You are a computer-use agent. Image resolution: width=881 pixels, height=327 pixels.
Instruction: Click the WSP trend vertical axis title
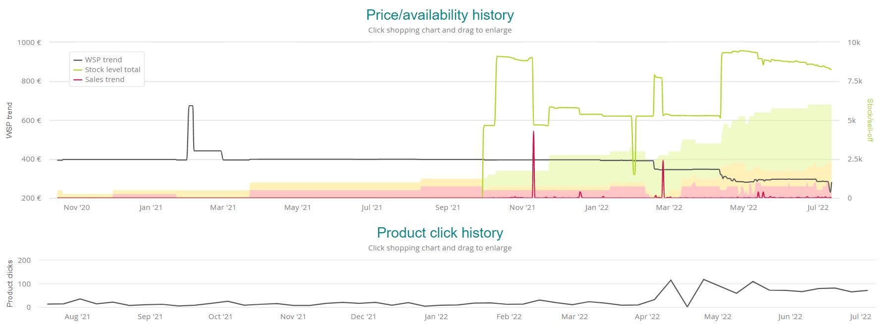[9, 120]
